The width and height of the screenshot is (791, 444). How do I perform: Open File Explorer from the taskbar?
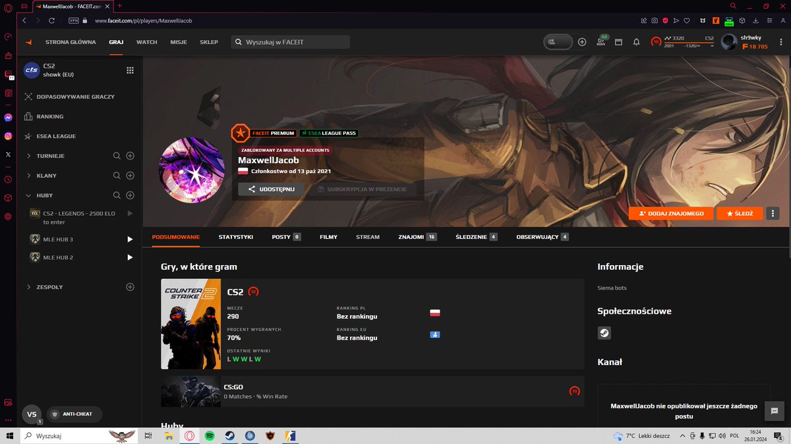click(x=169, y=435)
